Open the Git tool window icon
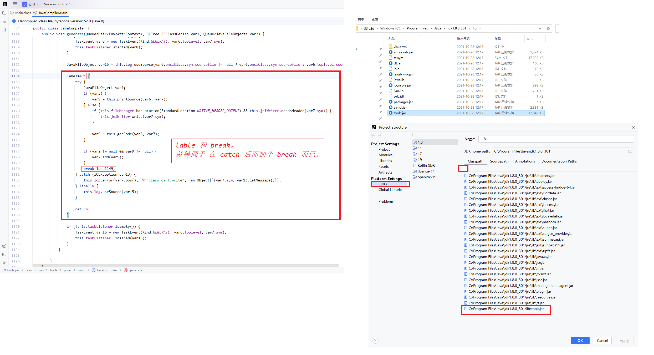654x355 pixels. coord(4,263)
